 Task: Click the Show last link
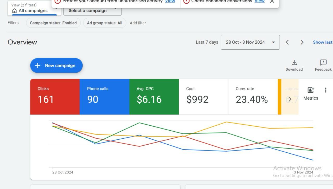click(x=323, y=42)
